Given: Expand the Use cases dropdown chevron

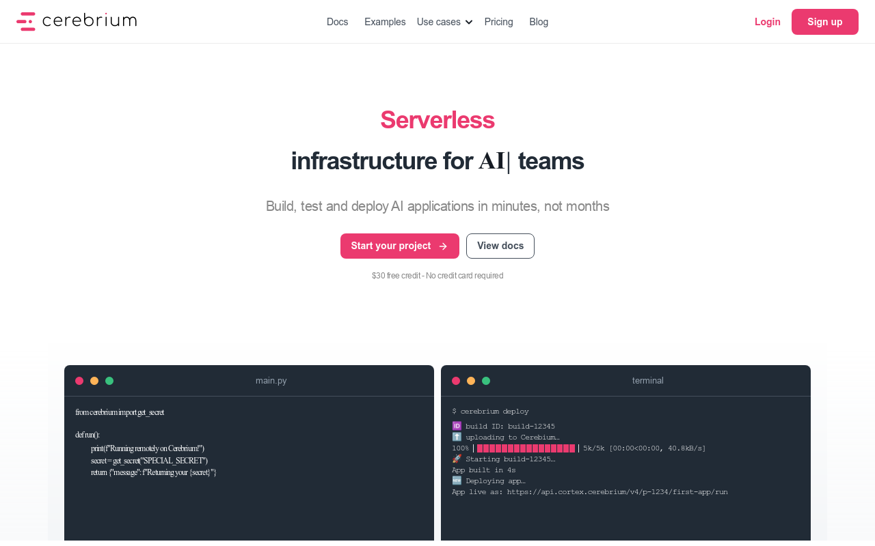Looking at the screenshot, I should click(469, 22).
